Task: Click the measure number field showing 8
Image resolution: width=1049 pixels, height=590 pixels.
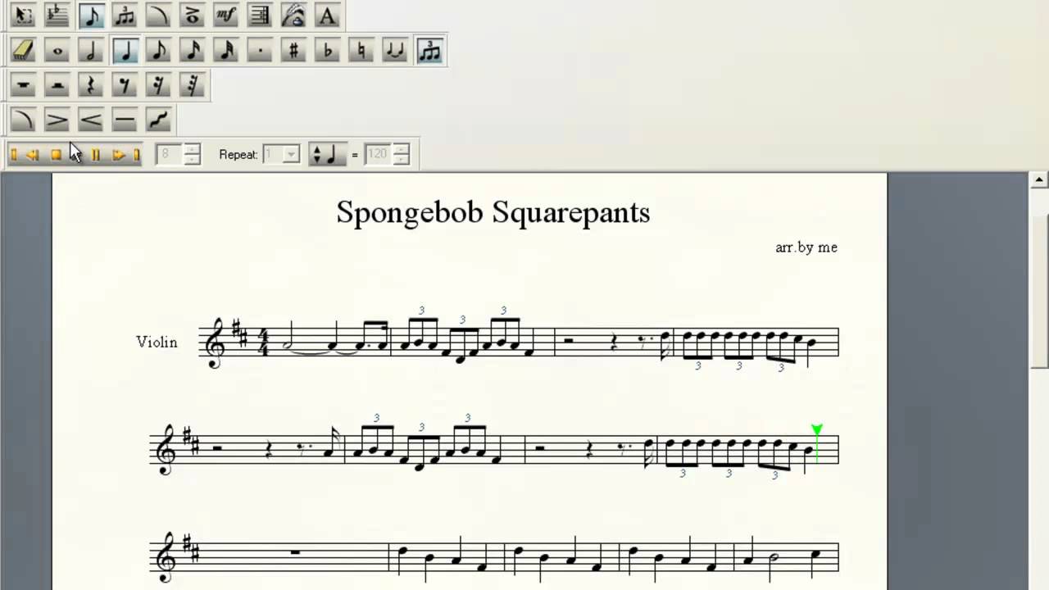Action: [x=169, y=154]
